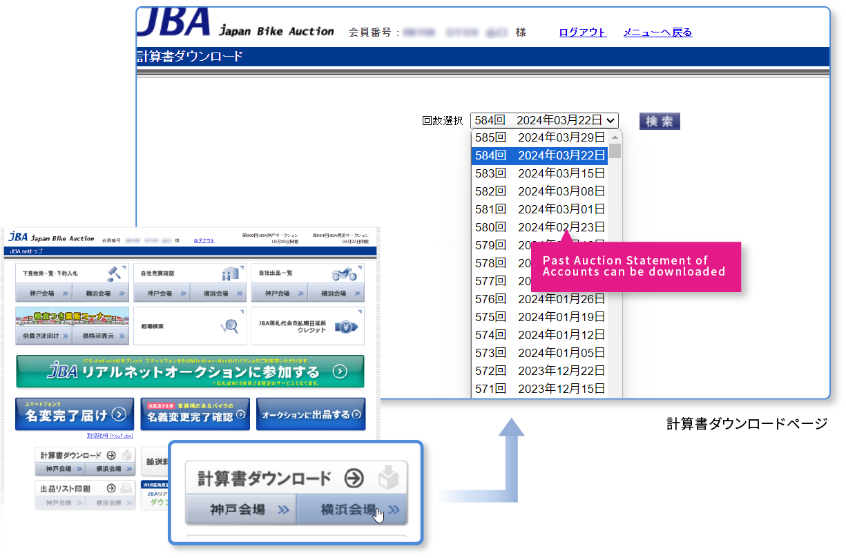Image resolution: width=846 pixels, height=558 pixels.
Task: Click the yen arrow icon for クレジット payment extension
Action: point(346,327)
